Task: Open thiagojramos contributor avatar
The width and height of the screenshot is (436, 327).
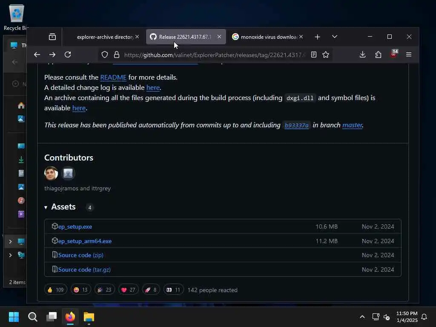Action: pos(51,173)
